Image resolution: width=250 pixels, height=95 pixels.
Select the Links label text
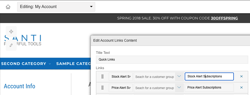pyautogui.click(x=100, y=68)
